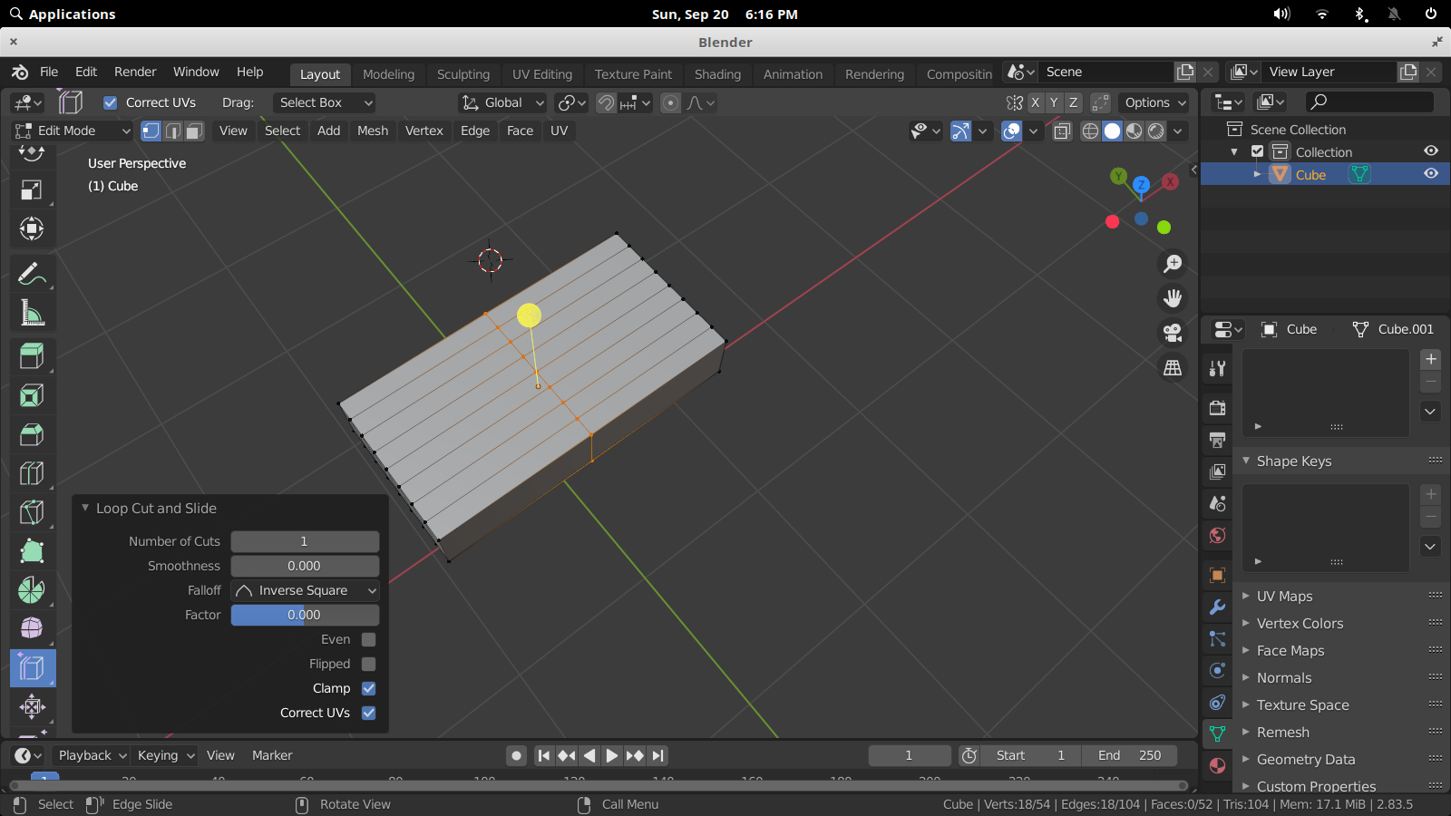
Task: Toggle the Cube visibility eye in outliner
Action: (x=1431, y=173)
